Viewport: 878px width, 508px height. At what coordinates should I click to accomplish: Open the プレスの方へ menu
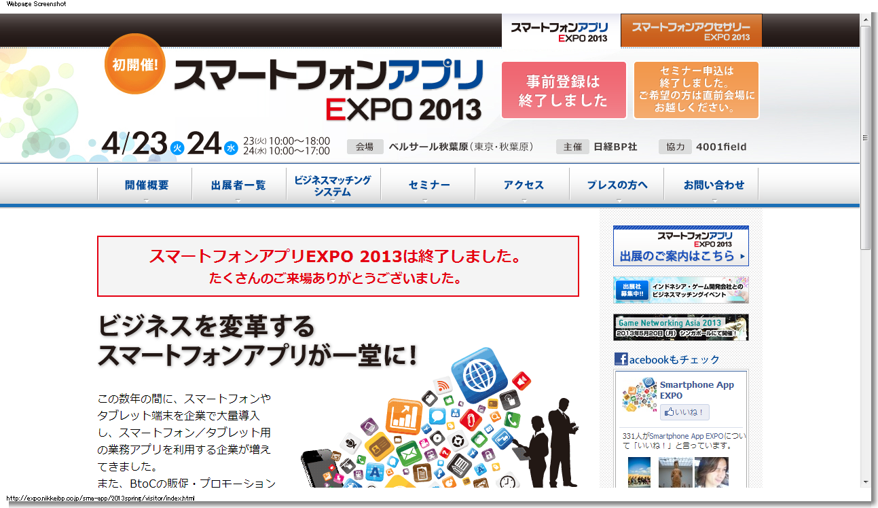tap(617, 185)
